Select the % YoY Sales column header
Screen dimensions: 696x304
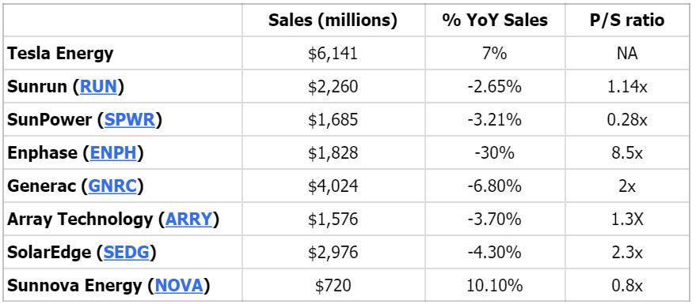tap(495, 21)
